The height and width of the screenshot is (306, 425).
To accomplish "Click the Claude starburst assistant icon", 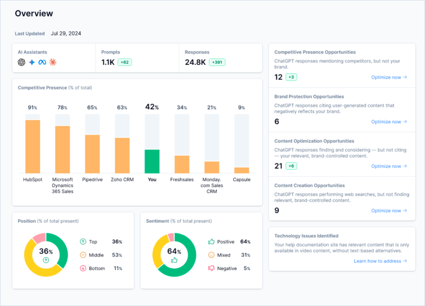I will 53,62.
